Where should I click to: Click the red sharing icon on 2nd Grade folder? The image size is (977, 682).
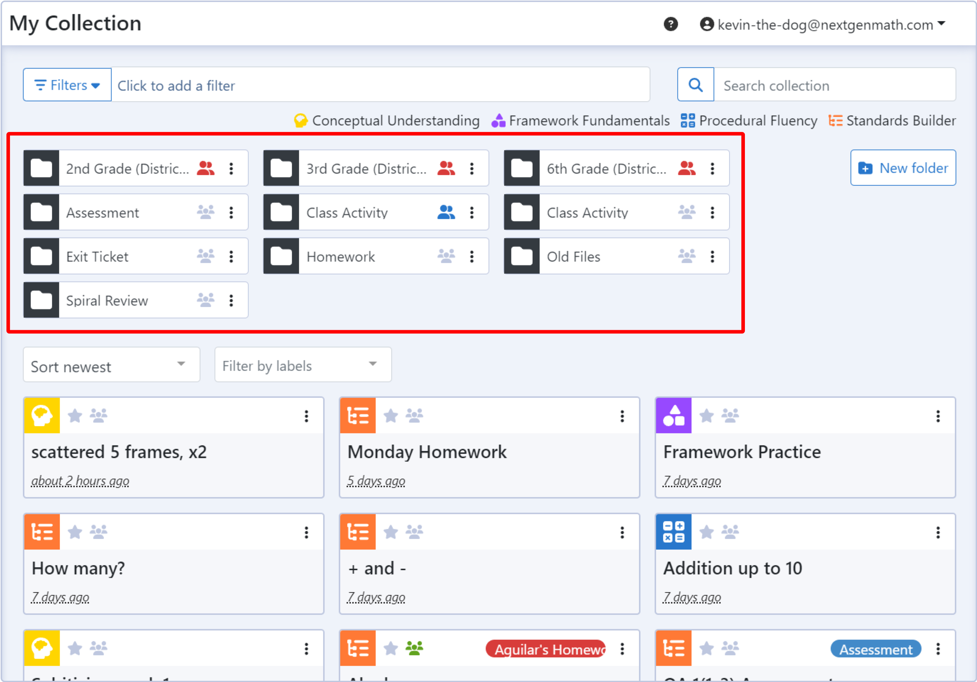coord(205,168)
